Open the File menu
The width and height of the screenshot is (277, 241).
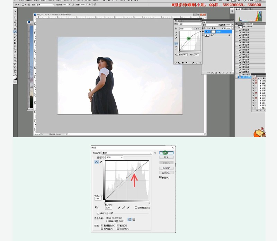(21, 1)
